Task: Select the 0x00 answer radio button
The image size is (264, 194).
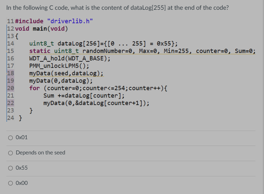Action: tap(10, 183)
